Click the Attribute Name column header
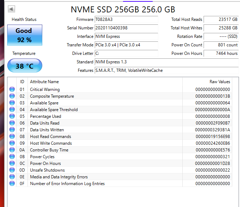Screen dimensions: 240x207 pos(105,82)
